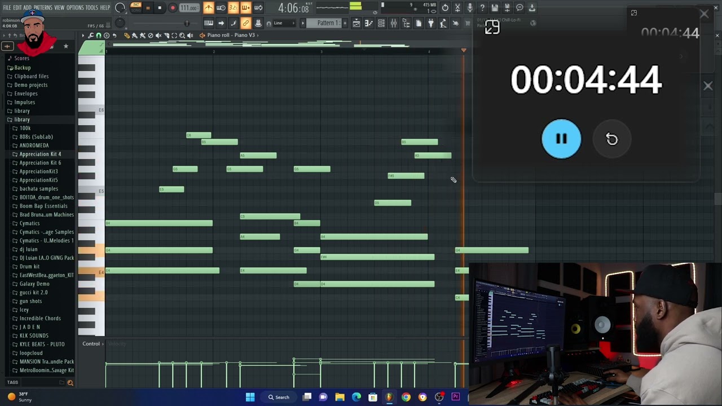722x406 pixels.
Task: Pause the timer with blue button
Action: coord(561,139)
